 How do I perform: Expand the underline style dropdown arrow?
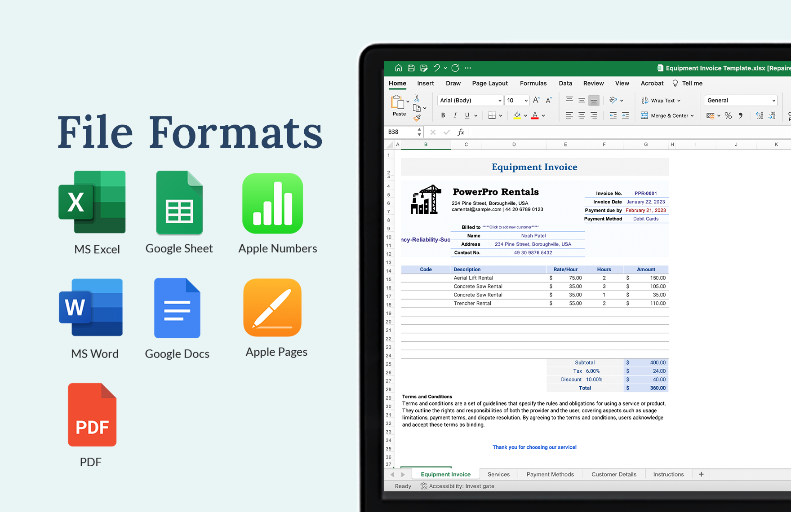tap(476, 116)
